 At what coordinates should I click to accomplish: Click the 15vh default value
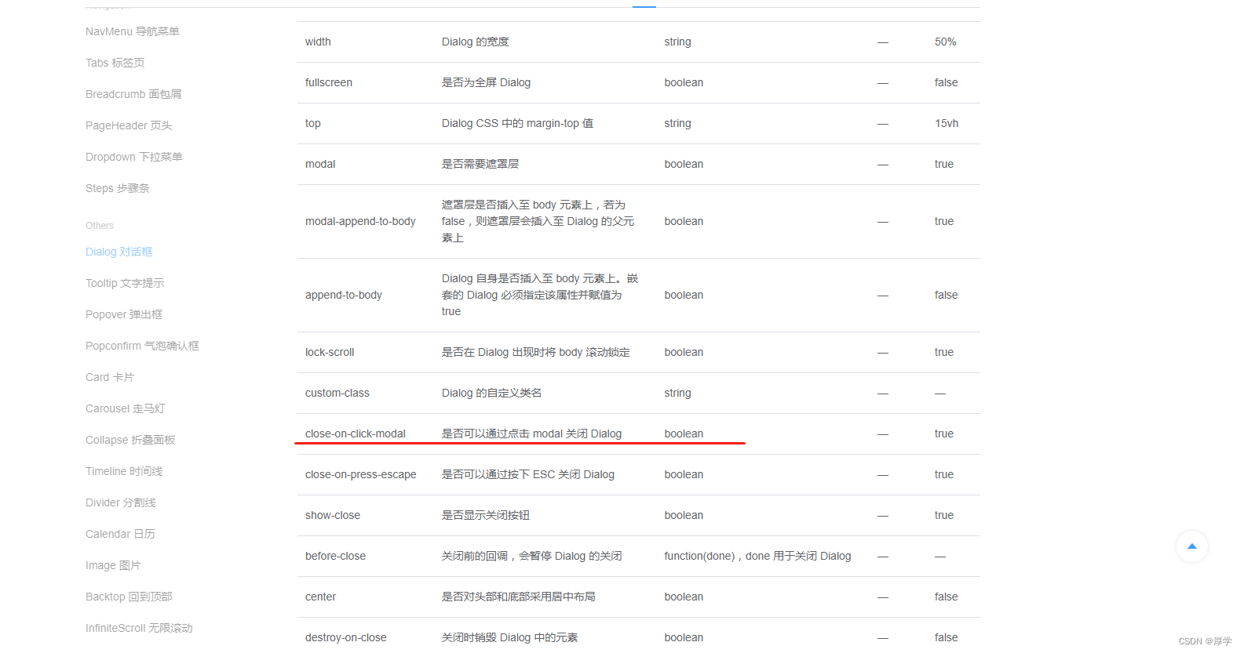pos(947,123)
